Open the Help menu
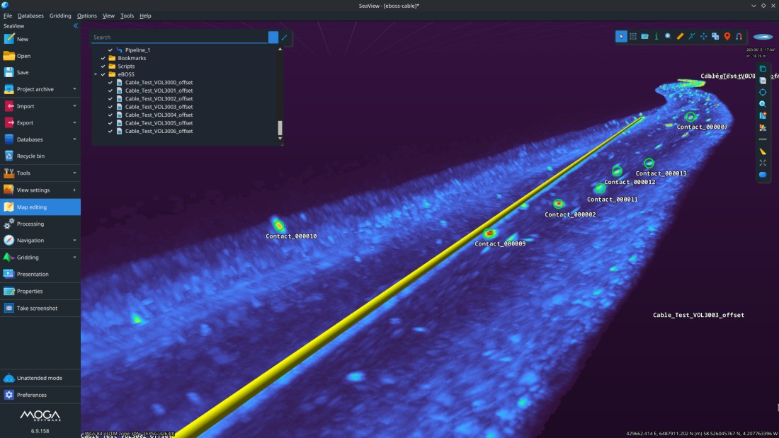The width and height of the screenshot is (779, 438). click(145, 16)
